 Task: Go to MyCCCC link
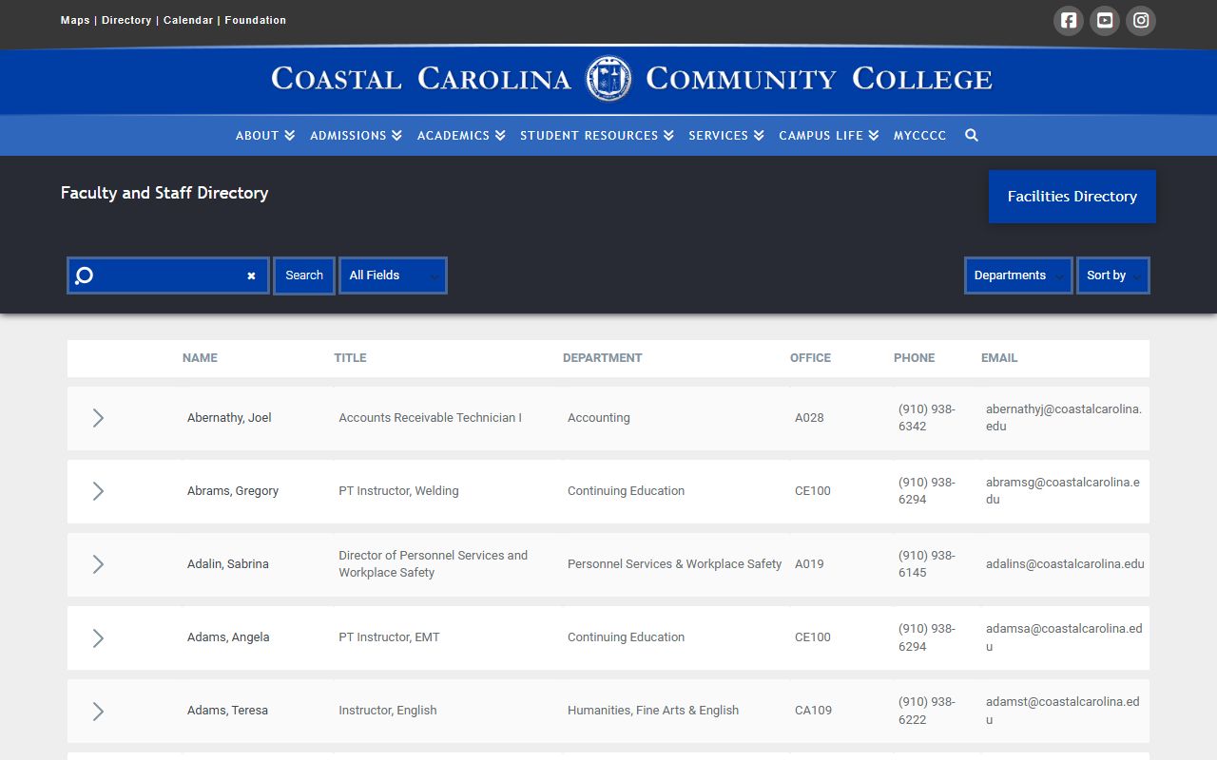(919, 135)
